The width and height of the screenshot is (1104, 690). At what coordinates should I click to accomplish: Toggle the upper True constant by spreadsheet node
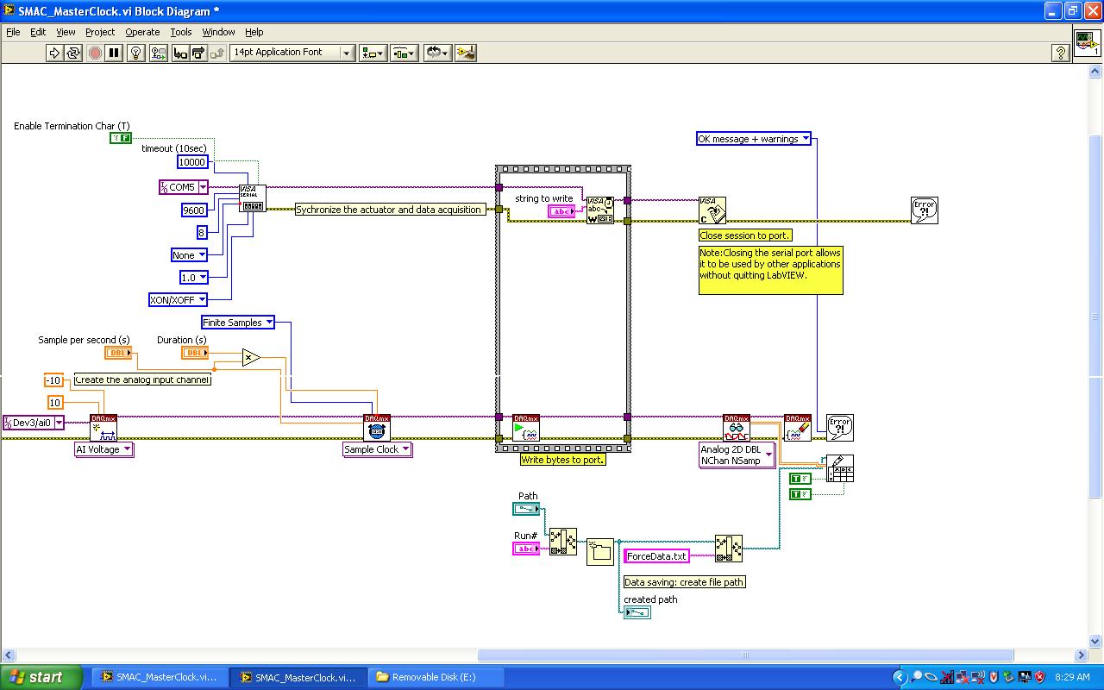click(x=800, y=479)
